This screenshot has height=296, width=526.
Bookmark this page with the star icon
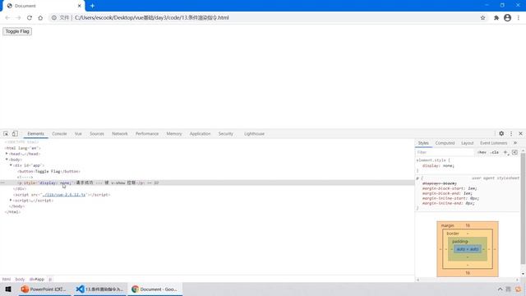click(x=482, y=18)
